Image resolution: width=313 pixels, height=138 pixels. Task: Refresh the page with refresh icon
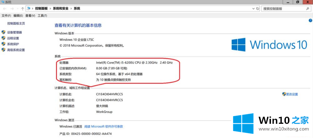click(257, 9)
